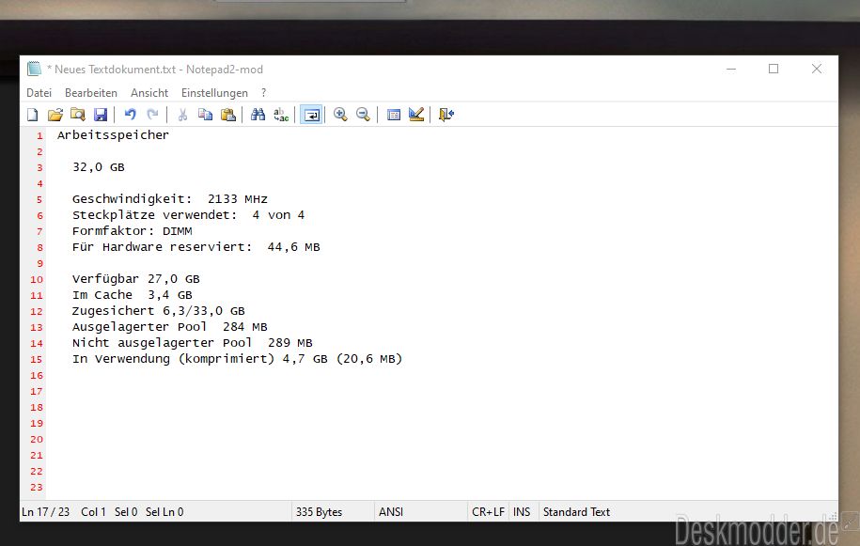Click the ANSI encoding status field
Viewport: 860px width, 546px height.
391,512
